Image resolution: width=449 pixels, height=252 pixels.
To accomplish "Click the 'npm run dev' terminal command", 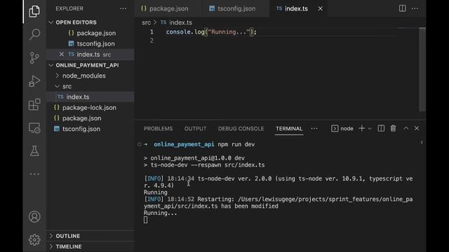I will (x=236, y=145).
